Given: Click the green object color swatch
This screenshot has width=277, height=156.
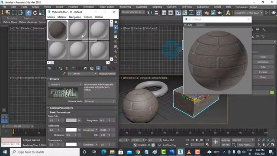Looking at the screenshot, I should tap(272, 92).
